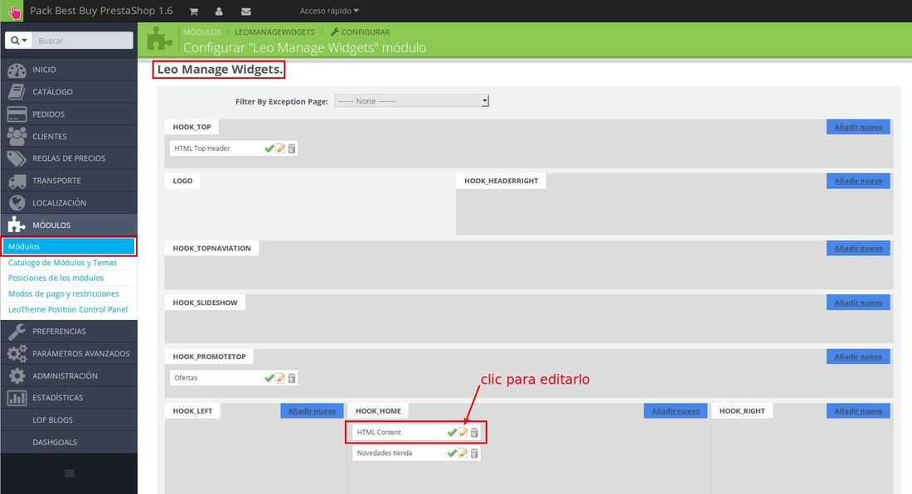Delete HTML Top Header widget trash icon
This screenshot has width=912, height=494.
click(291, 149)
